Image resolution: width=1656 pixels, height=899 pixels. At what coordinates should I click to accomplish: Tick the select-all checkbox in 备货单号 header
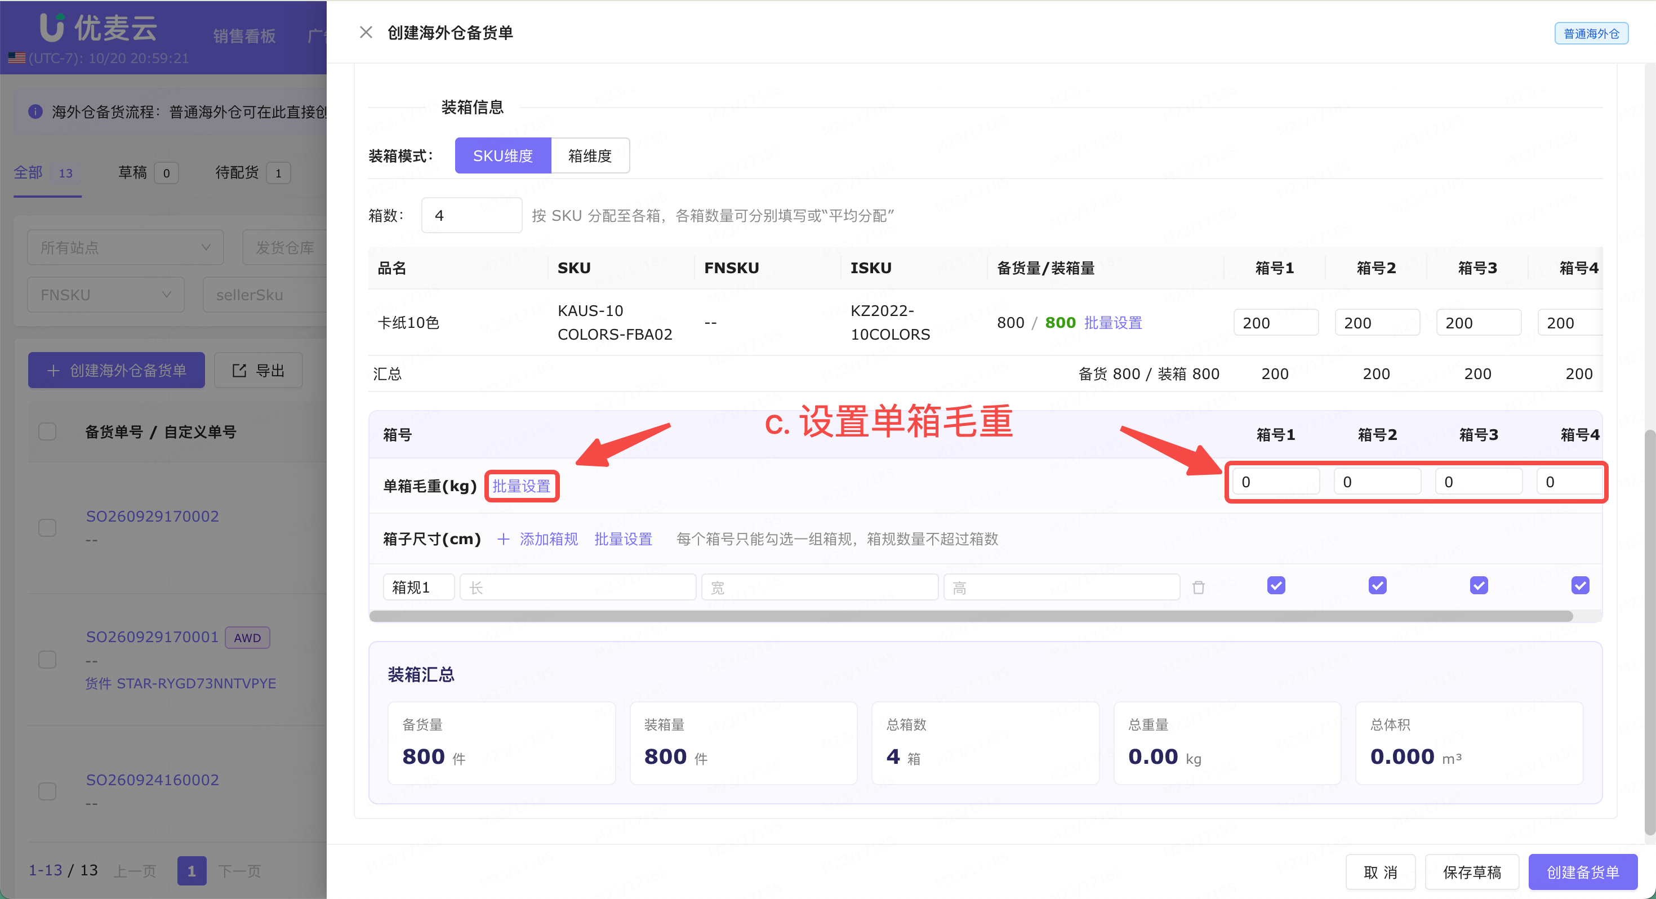[47, 431]
